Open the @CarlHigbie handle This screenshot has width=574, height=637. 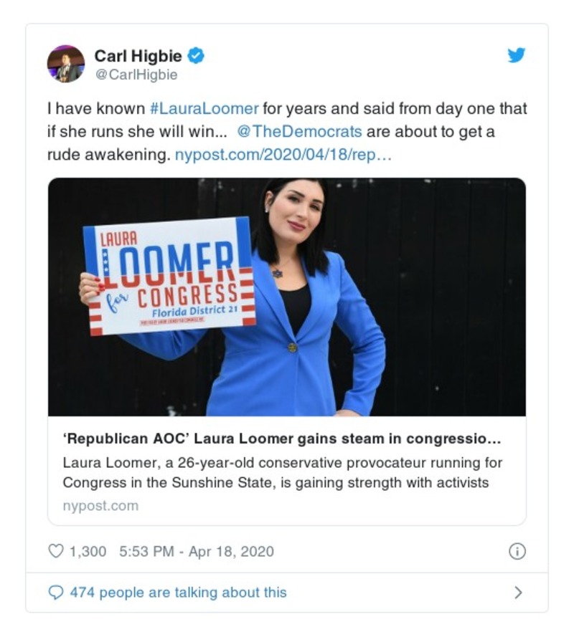[136, 75]
